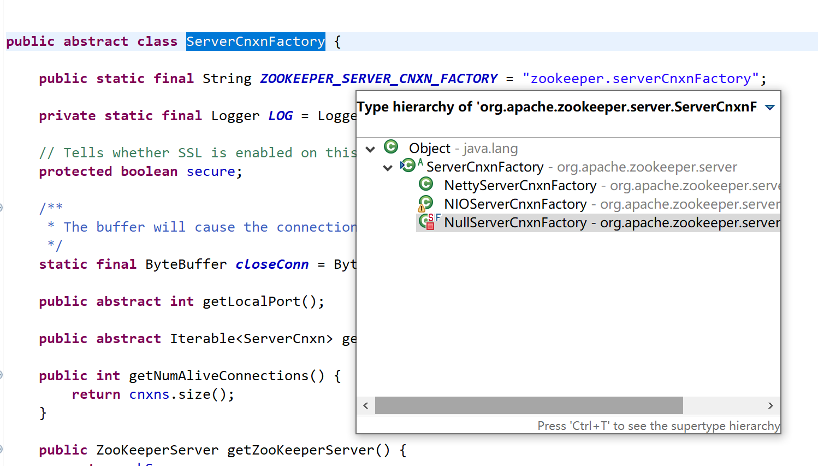
Task: Click the getZooKeeperServer() method name
Action: point(309,450)
